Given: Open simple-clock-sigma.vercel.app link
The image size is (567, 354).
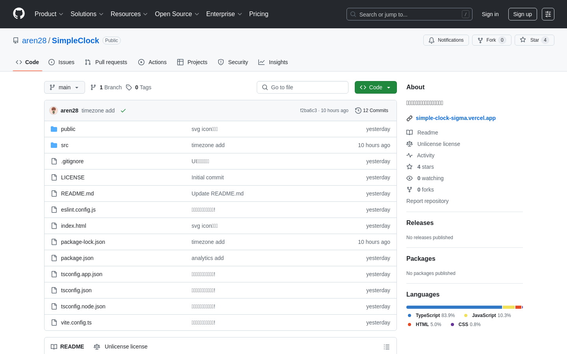Looking at the screenshot, I should point(456,118).
